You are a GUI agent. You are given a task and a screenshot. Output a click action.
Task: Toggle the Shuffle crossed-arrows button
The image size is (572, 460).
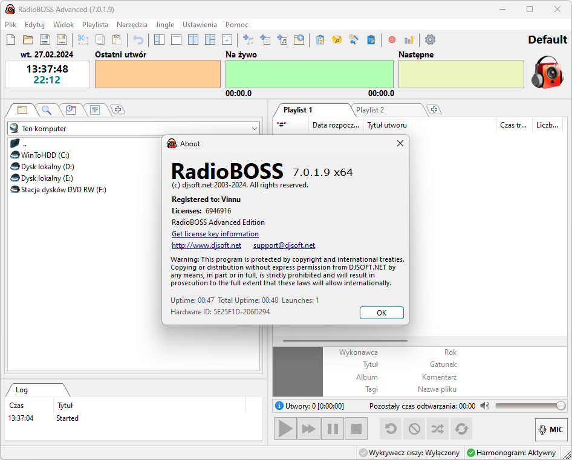(438, 429)
